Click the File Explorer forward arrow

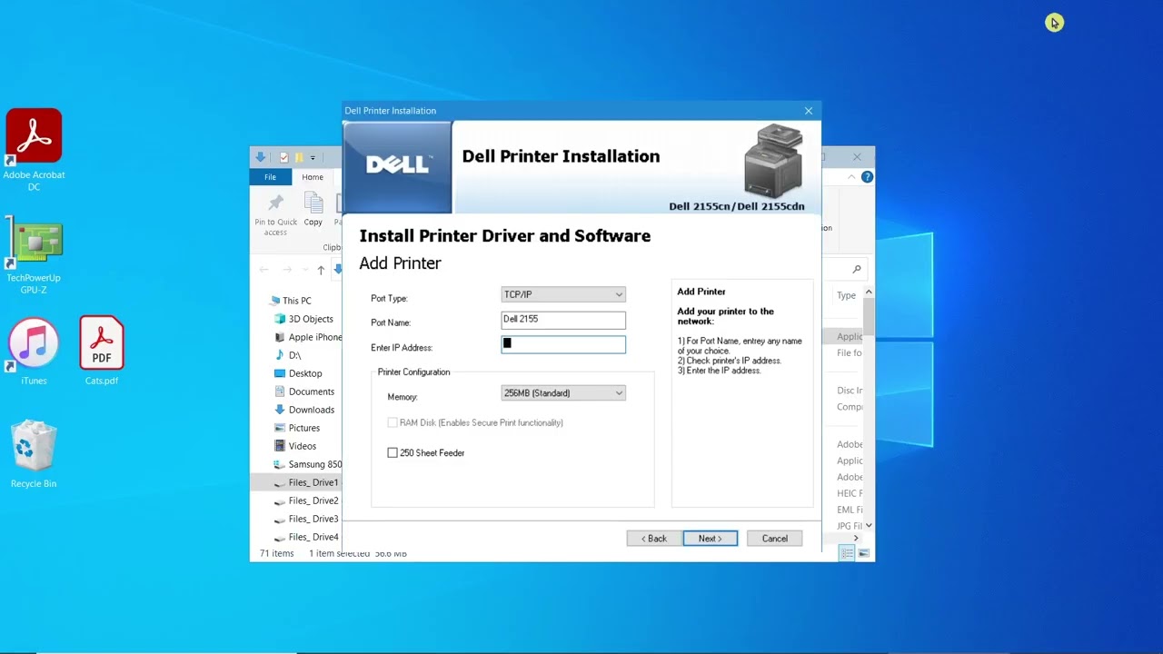[x=287, y=270]
